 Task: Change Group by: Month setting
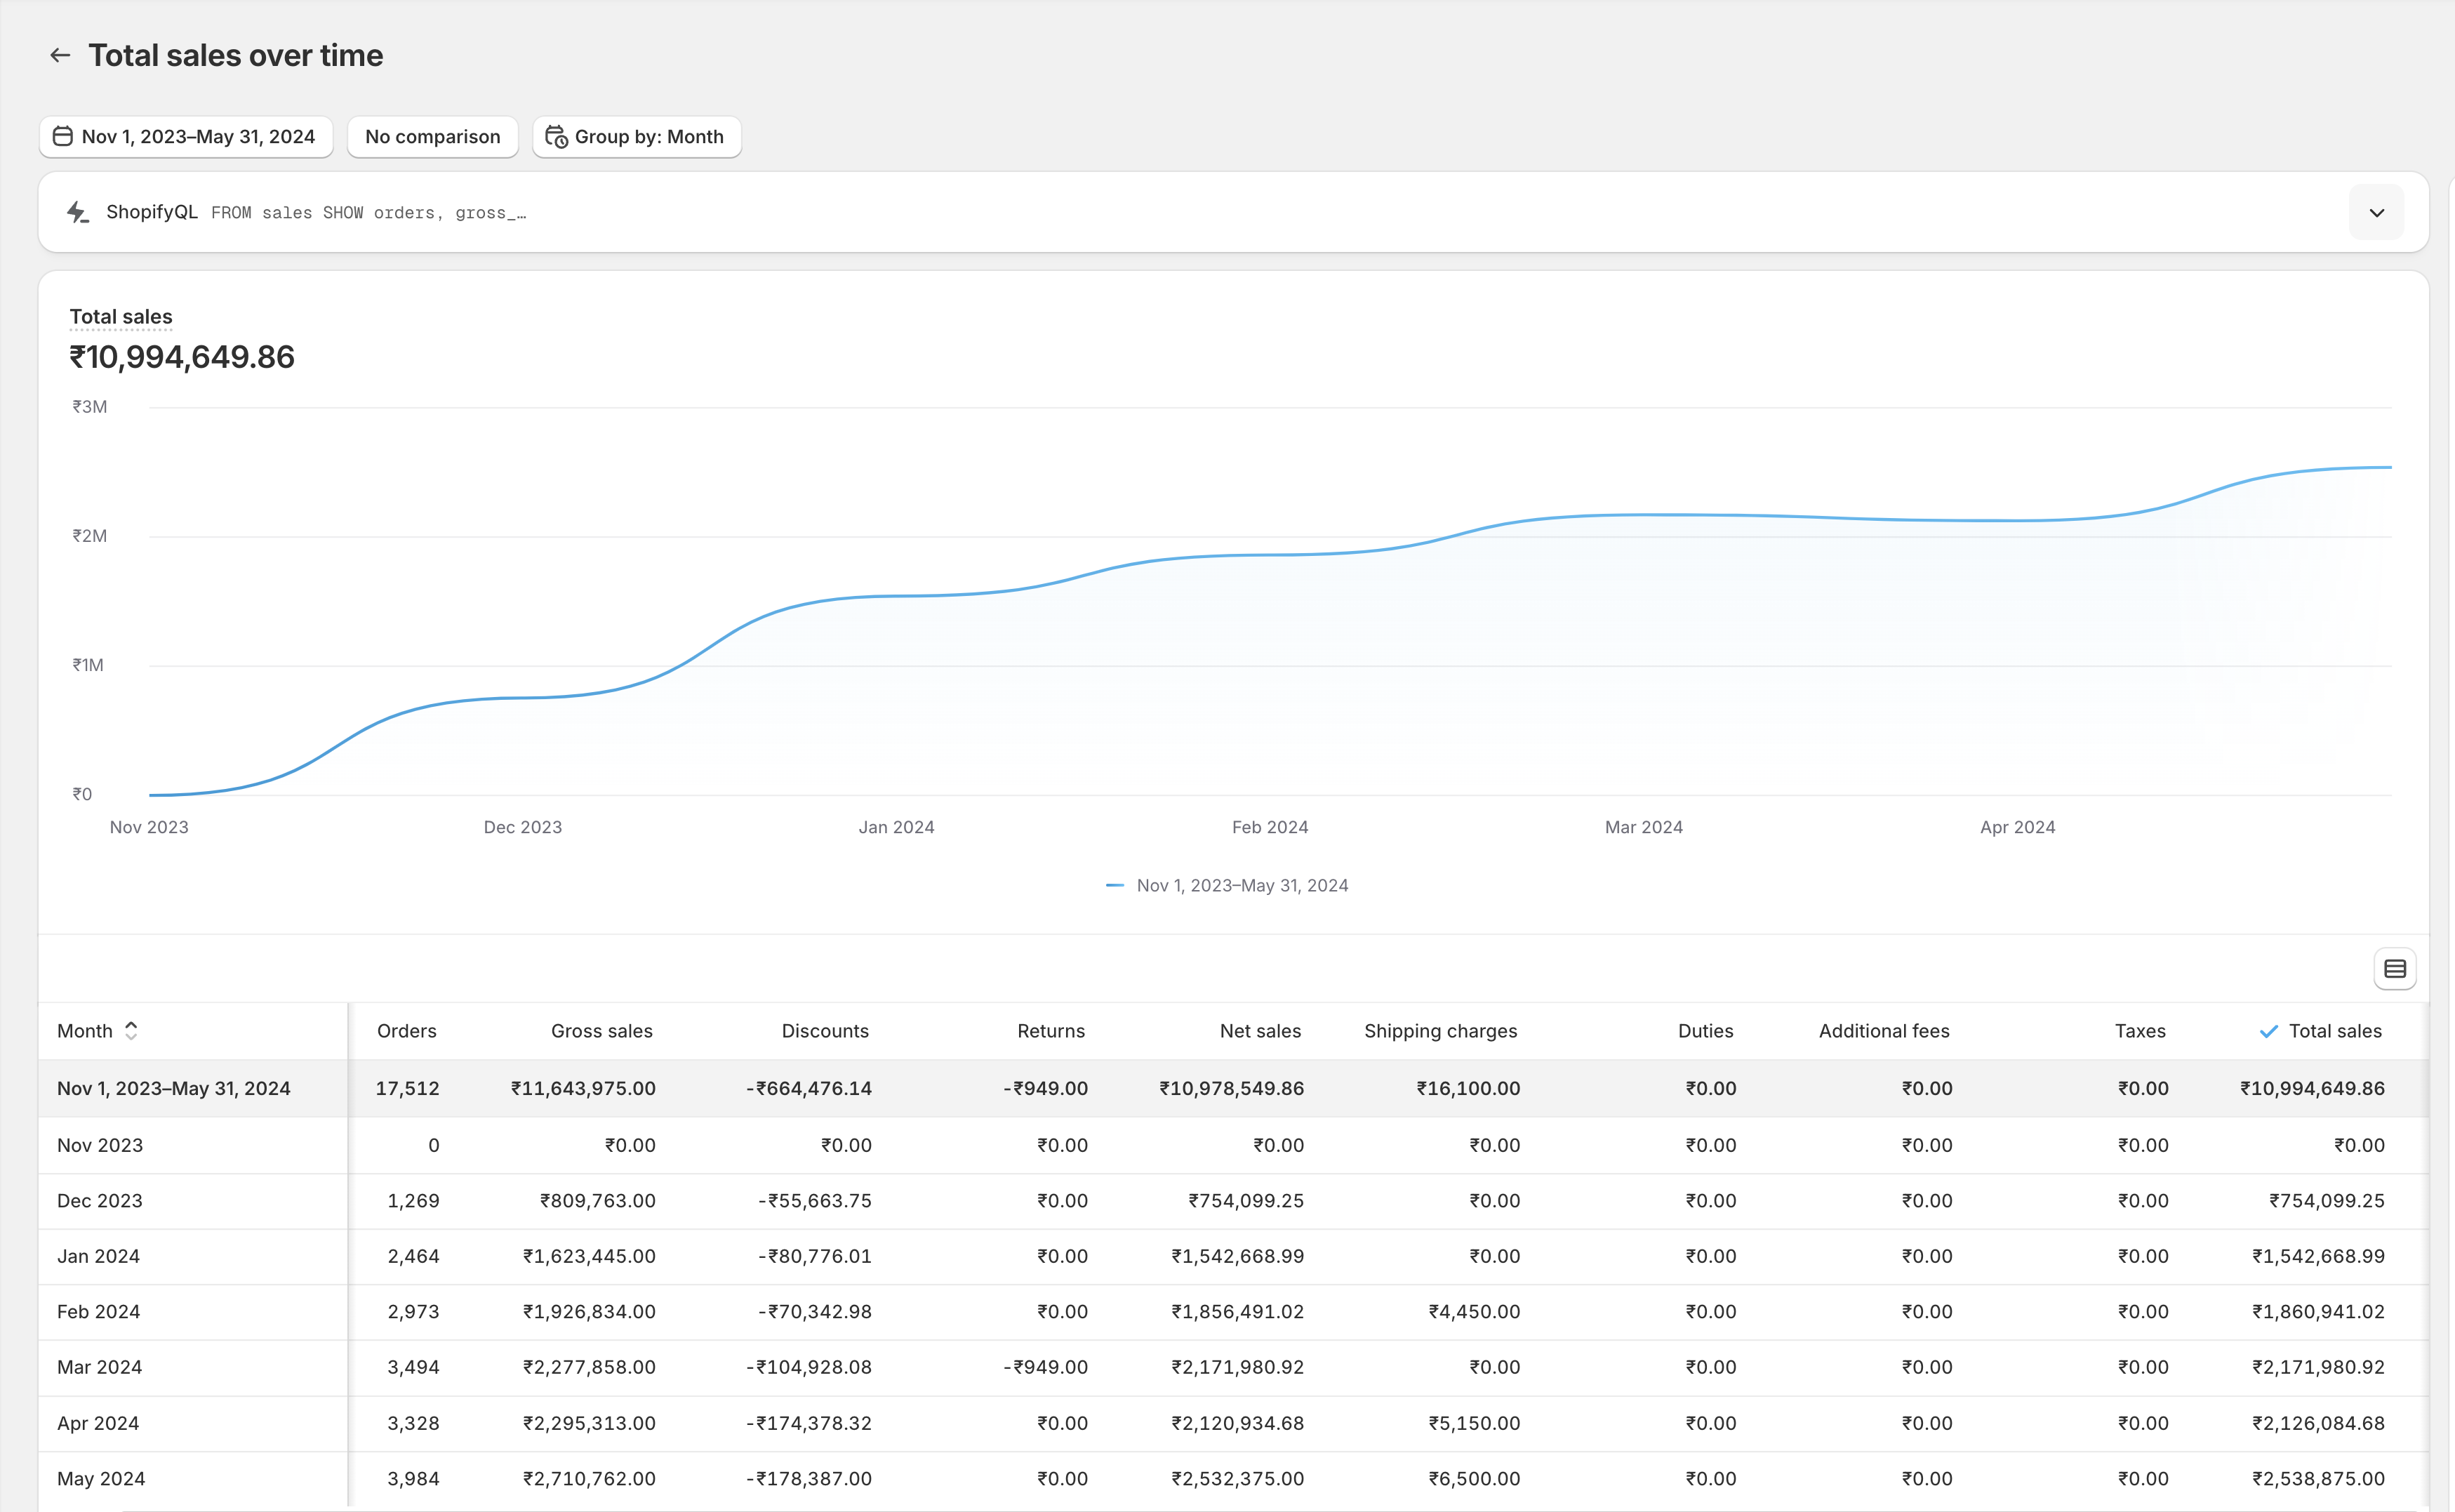[648, 136]
